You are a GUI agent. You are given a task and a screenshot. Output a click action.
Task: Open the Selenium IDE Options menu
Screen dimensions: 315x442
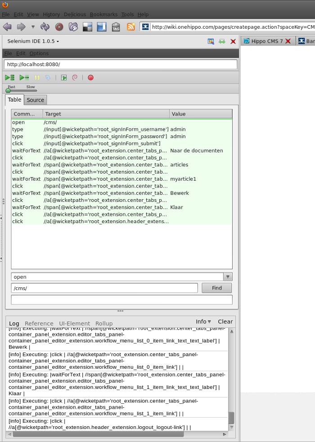[39, 53]
